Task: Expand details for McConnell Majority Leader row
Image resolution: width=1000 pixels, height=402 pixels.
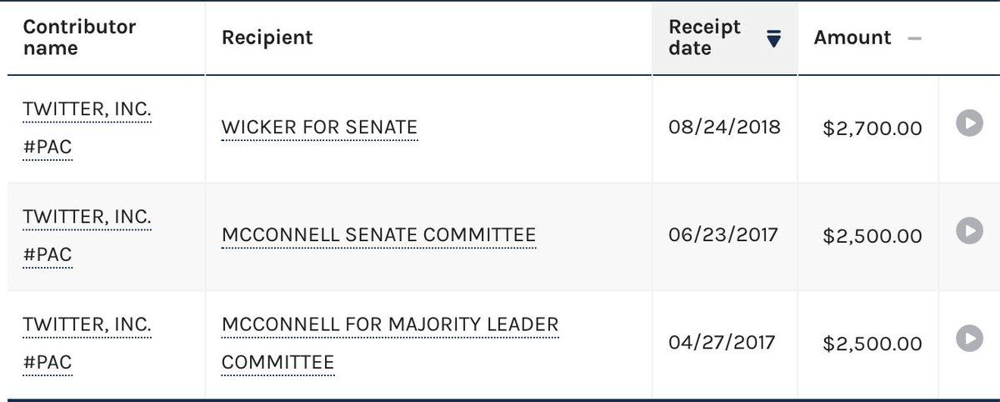Action: (x=969, y=339)
